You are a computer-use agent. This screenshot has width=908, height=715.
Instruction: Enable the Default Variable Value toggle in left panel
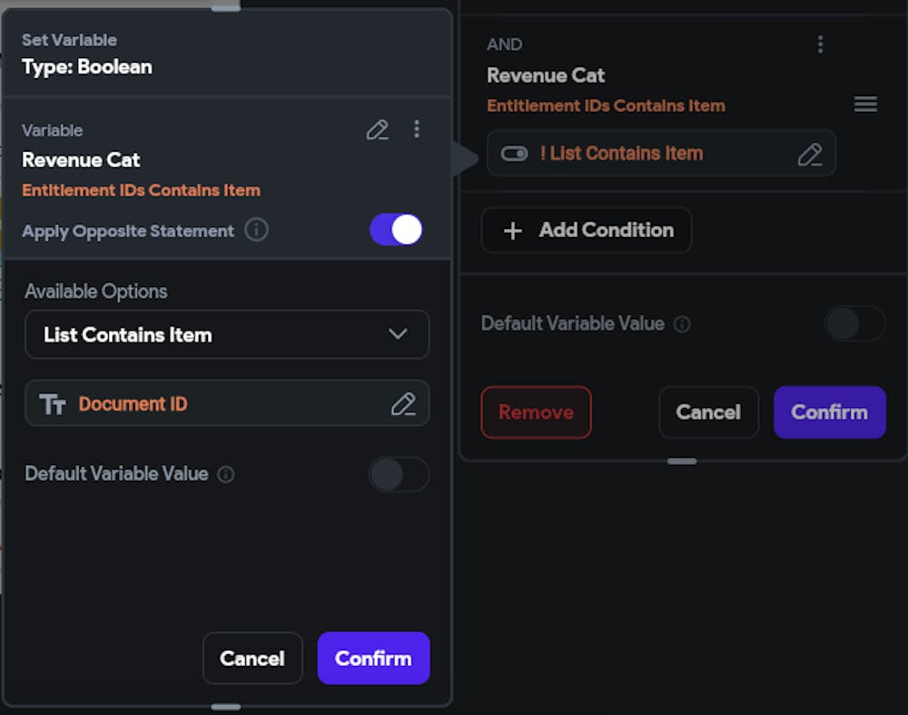point(399,474)
